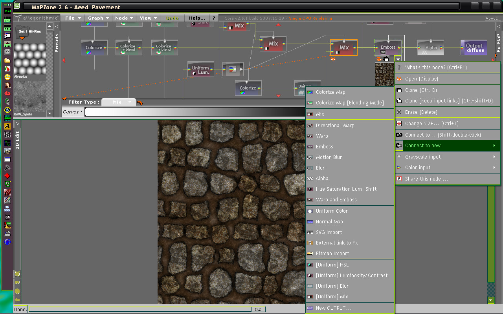Click the red diamond icon in left dock
This screenshot has height=314, width=503.
[7, 176]
